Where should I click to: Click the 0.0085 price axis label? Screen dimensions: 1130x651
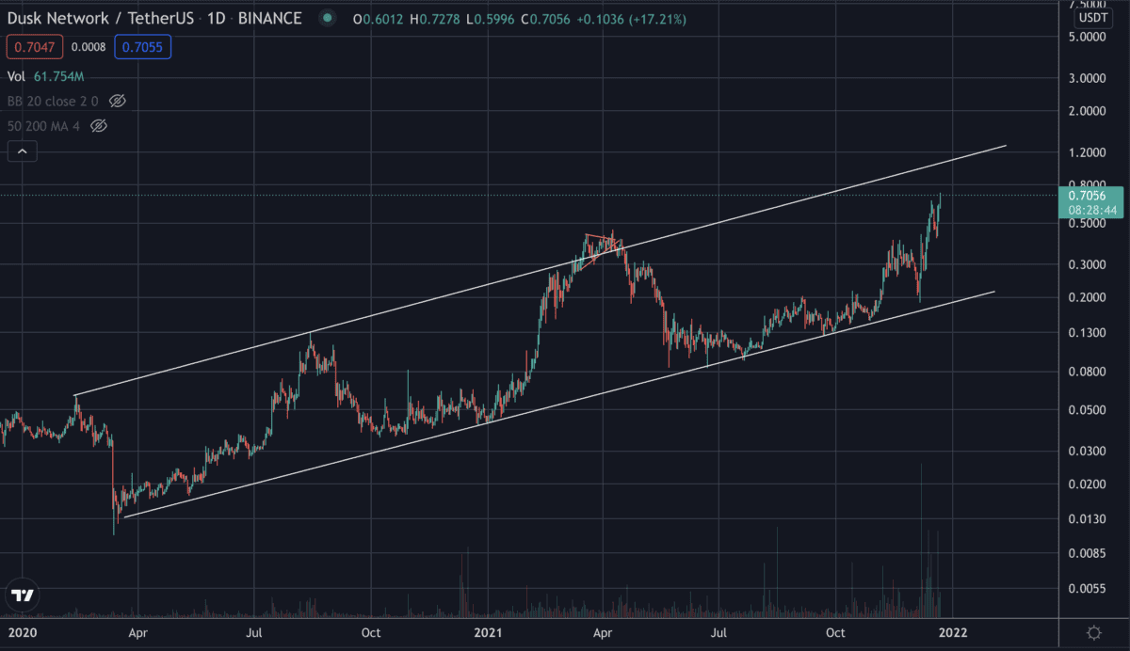(x=1089, y=553)
